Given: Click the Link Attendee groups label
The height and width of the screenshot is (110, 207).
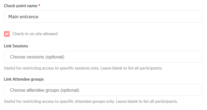Looking at the screenshot, I should 24,79.
